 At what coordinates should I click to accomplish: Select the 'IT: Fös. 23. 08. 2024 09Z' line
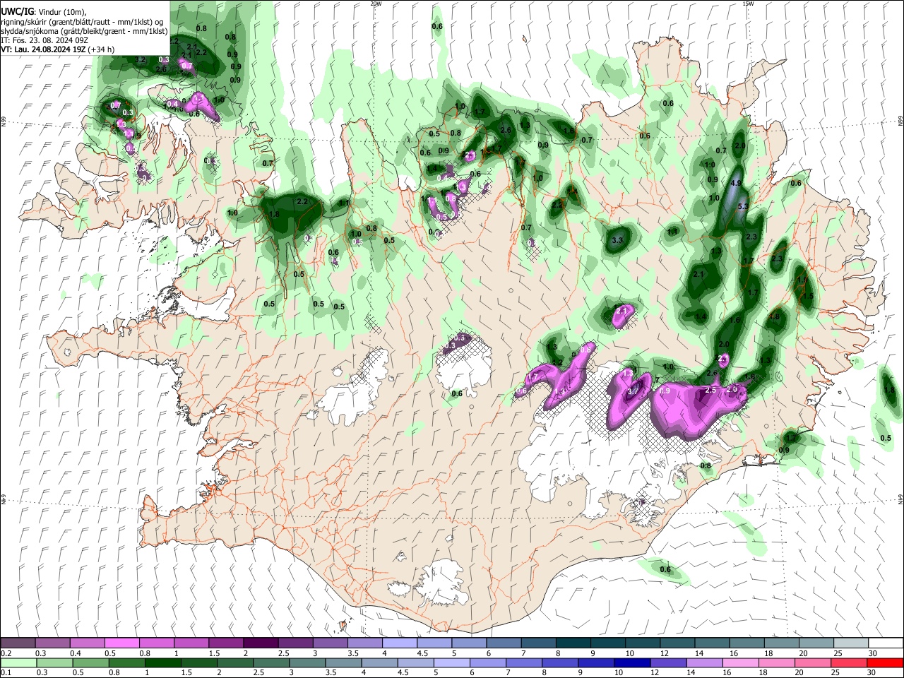click(x=44, y=40)
